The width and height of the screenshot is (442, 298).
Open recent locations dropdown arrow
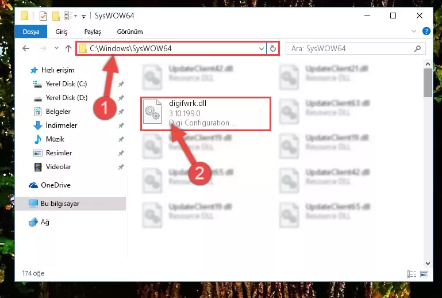[57, 48]
